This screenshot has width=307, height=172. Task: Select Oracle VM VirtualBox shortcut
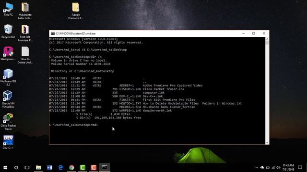tap(8, 99)
